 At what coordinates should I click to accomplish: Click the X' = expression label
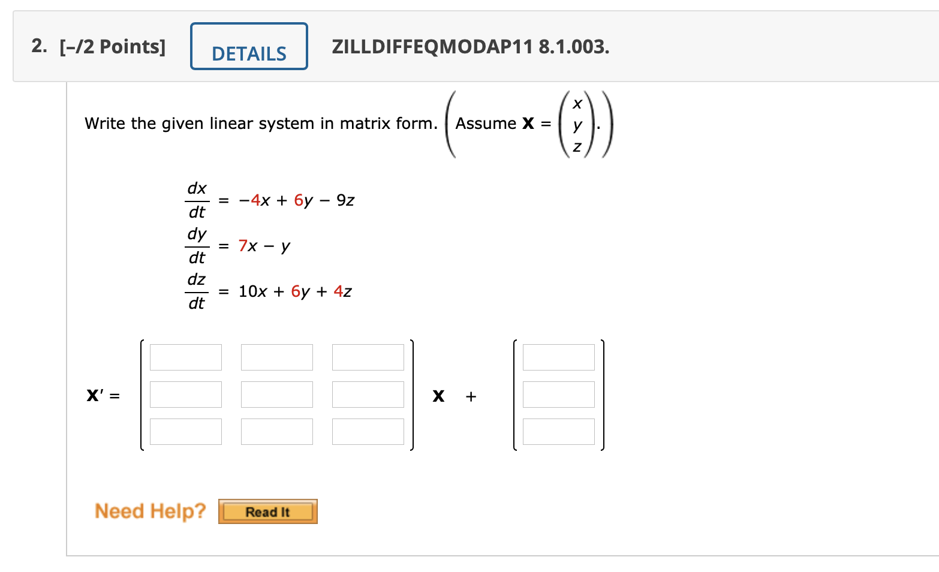pyautogui.click(x=104, y=396)
